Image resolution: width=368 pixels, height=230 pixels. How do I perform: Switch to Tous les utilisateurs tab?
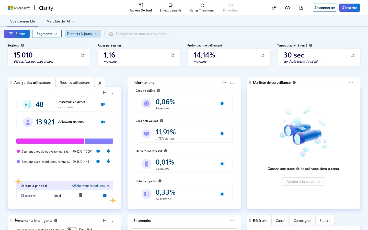pyautogui.click(x=75, y=83)
